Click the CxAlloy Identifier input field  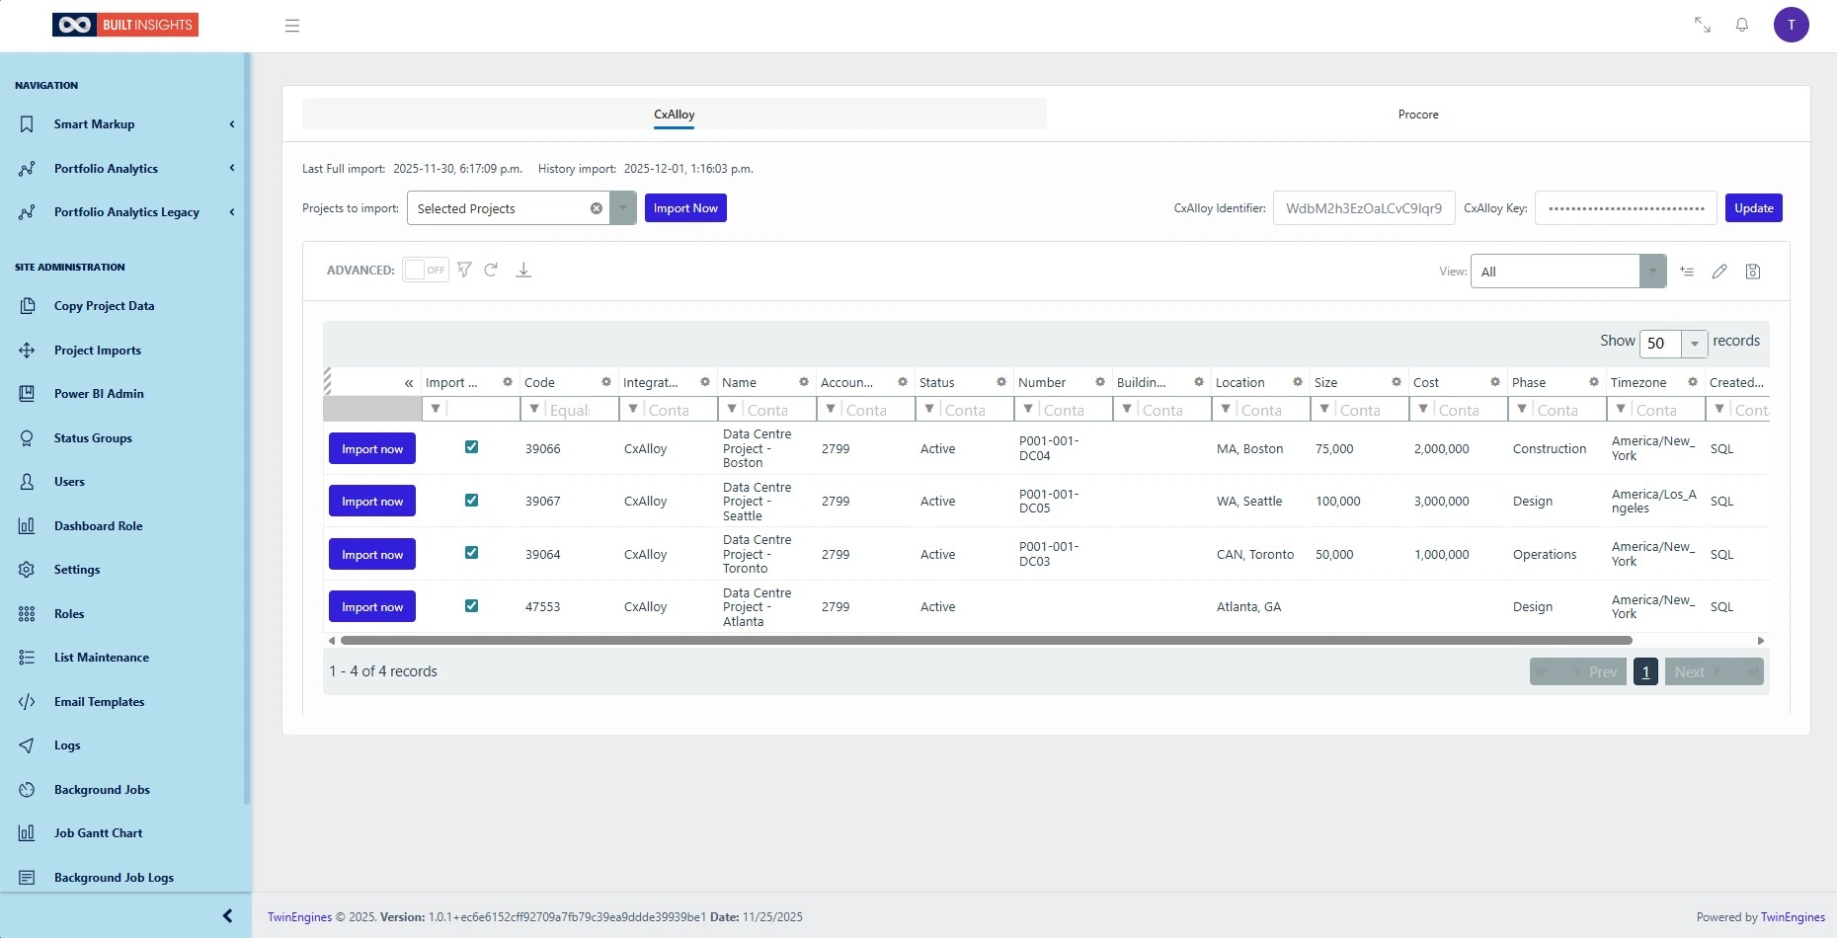click(x=1363, y=208)
